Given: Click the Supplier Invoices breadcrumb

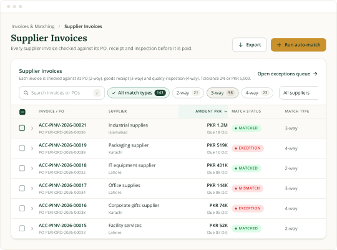Looking at the screenshot, I should coord(83,26).
